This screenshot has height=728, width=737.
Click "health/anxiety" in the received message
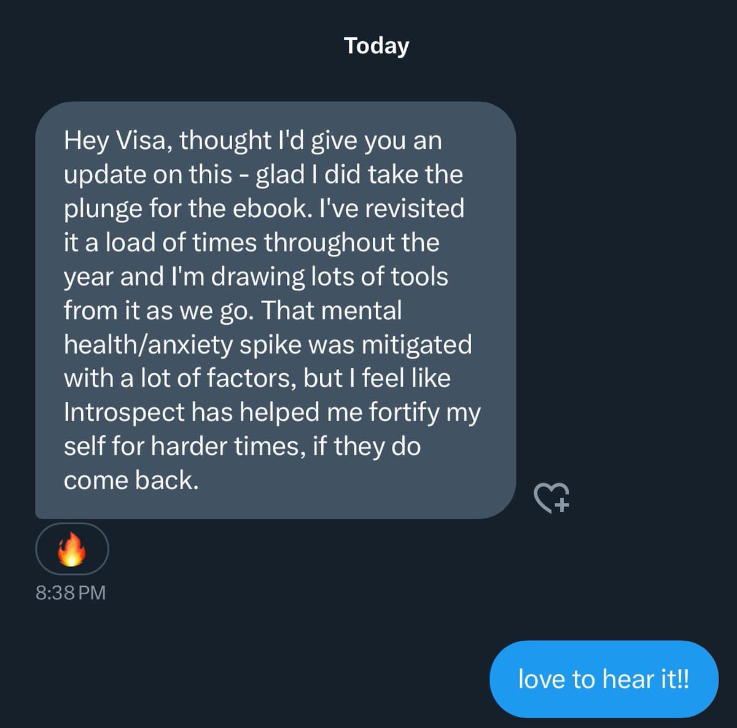147,344
